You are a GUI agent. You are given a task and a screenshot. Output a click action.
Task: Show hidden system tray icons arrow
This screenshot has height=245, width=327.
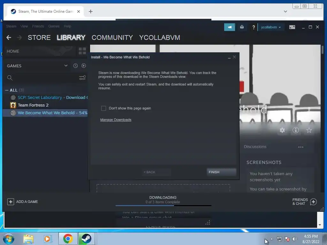[271, 239]
